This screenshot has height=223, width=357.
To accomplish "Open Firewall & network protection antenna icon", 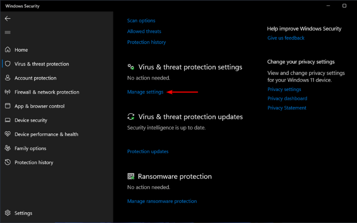I will tap(8, 92).
